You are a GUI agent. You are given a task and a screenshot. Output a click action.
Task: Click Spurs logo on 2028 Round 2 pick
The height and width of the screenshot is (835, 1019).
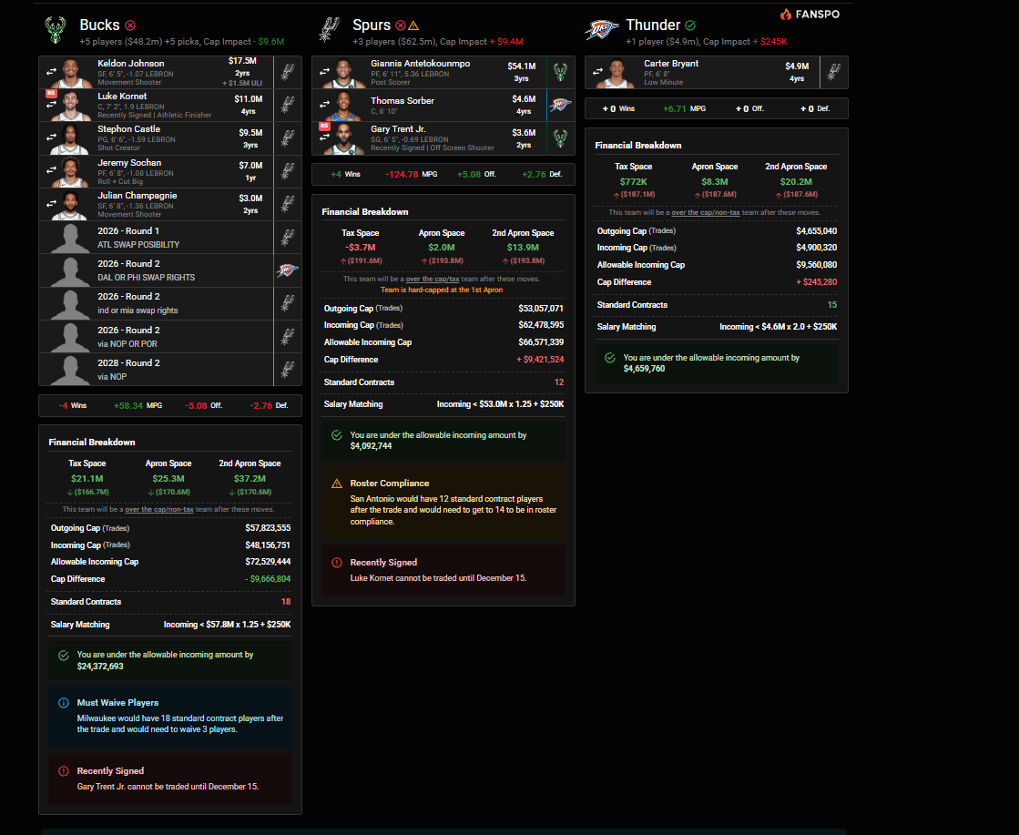coord(287,369)
